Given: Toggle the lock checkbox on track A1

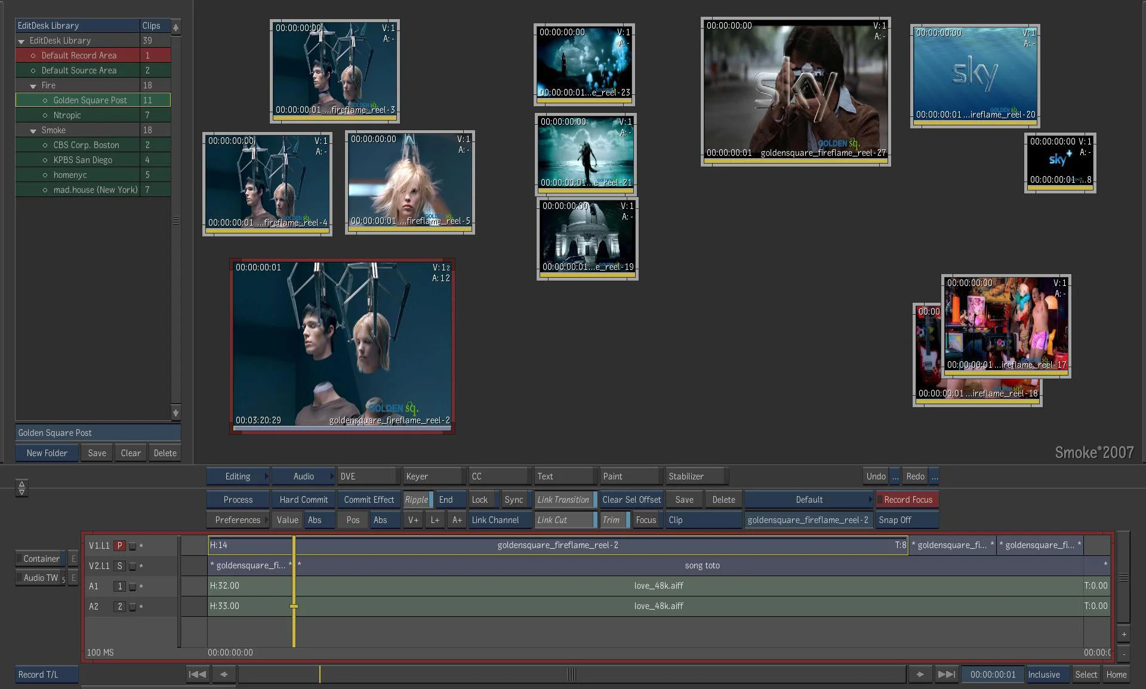Looking at the screenshot, I should 133,587.
